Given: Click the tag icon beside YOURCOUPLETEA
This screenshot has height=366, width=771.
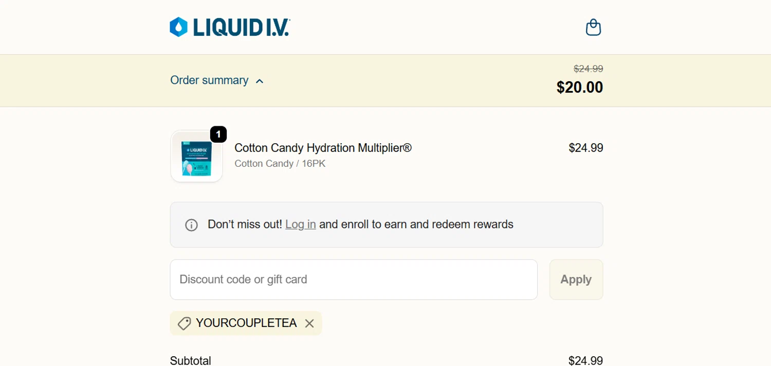Looking at the screenshot, I should 184,323.
